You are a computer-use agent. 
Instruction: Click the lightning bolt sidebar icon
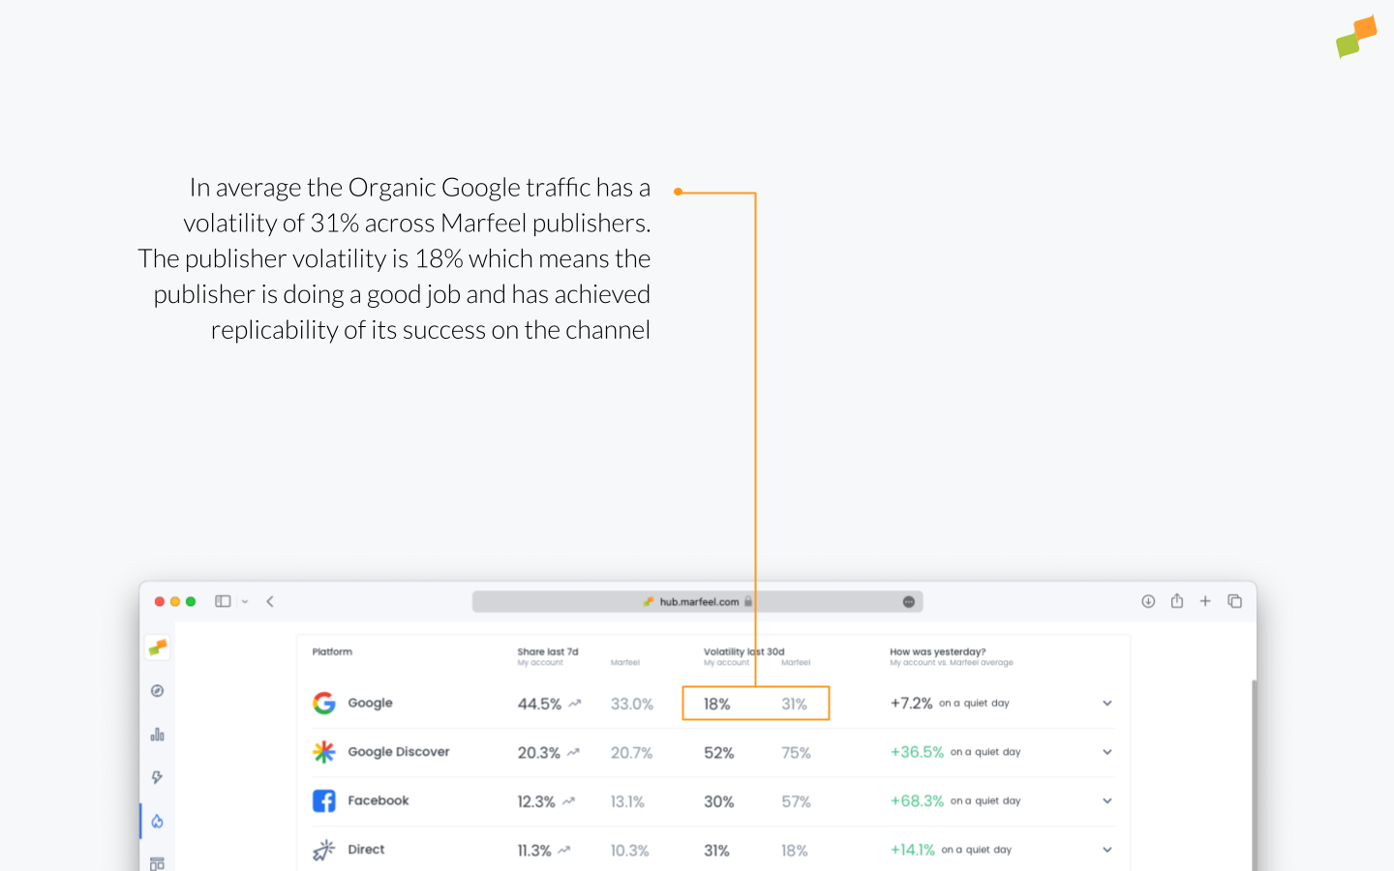pyautogui.click(x=157, y=777)
